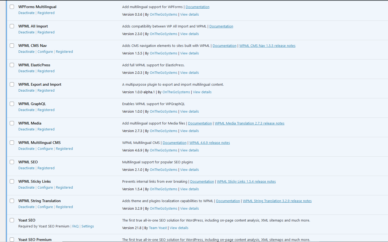Select the WPML Sticky Links checkbox
This screenshot has width=388, height=242.
(12, 181)
